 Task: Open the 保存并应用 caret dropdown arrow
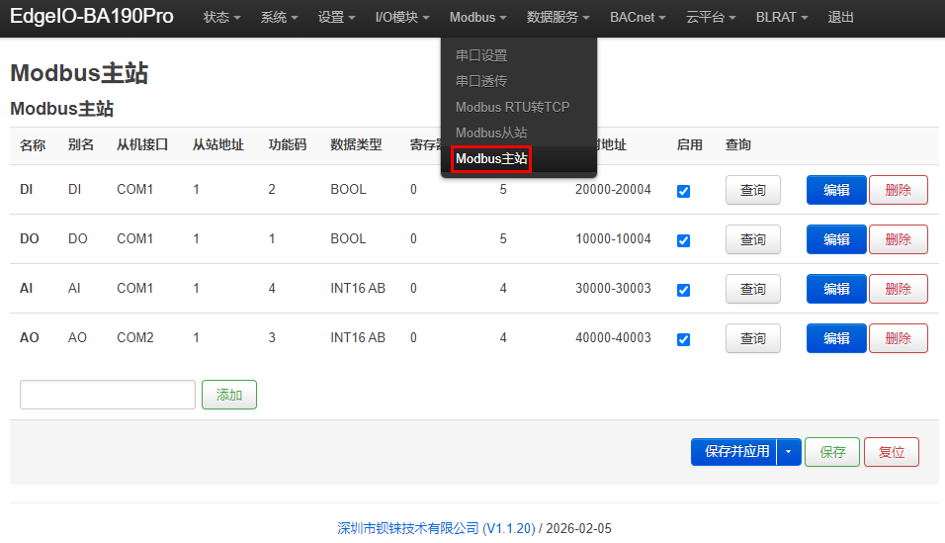tap(789, 452)
